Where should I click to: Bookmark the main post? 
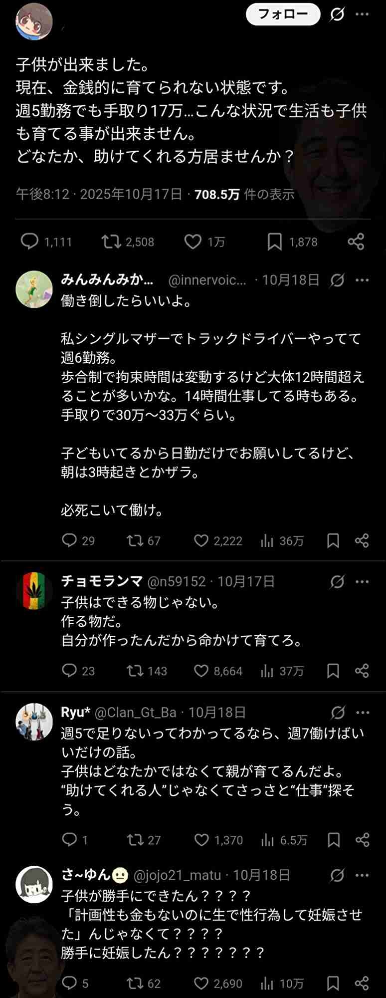coord(274,242)
